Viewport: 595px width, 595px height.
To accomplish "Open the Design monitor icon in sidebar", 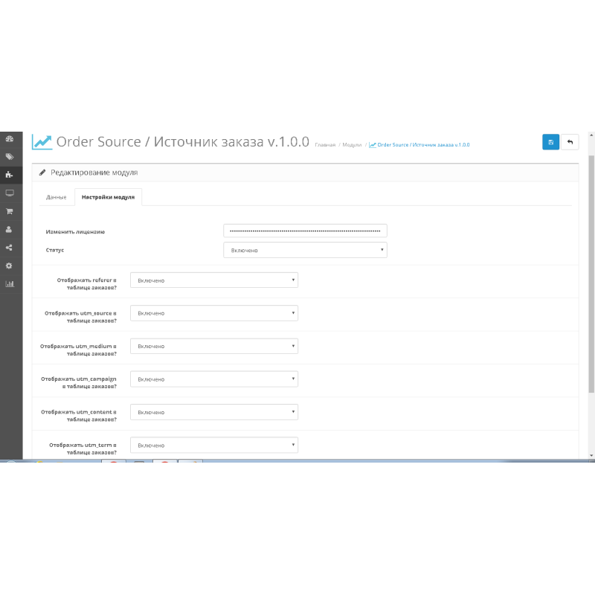I will [x=10, y=193].
